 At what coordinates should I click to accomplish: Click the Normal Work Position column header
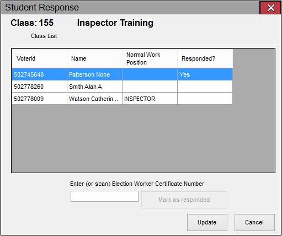tap(150, 58)
